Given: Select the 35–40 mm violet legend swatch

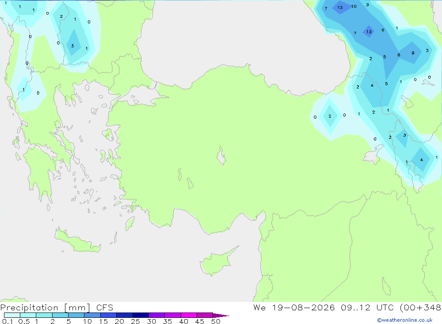Looking at the screenshot, I should [173, 315].
